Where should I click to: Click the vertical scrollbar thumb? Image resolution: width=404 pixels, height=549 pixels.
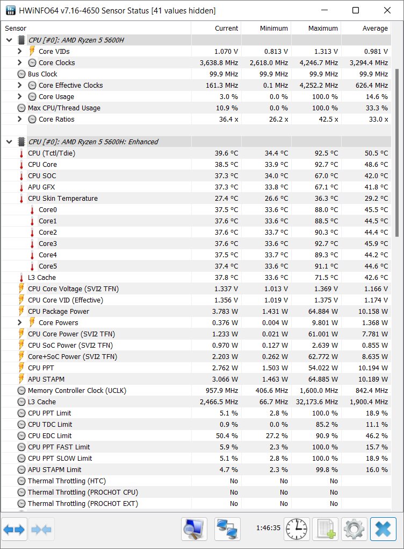point(397,153)
